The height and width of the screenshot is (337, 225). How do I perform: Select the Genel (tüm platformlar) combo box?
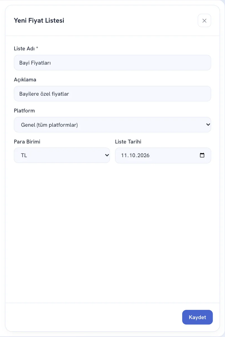click(x=112, y=125)
